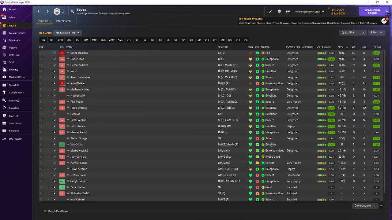This screenshot has height=220, width=392.
Task: Click the pencil edit icon in the top bar
Action: [x=270, y=12]
